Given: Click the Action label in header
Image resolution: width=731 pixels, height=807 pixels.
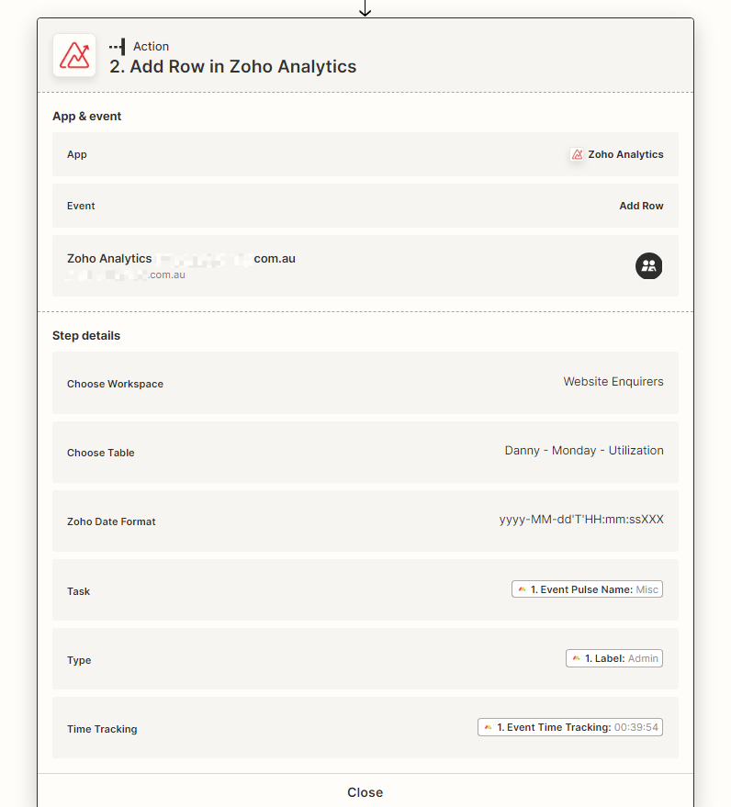Looking at the screenshot, I should (x=151, y=46).
